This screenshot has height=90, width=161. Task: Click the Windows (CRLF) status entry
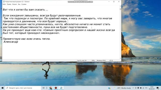click(101, 60)
